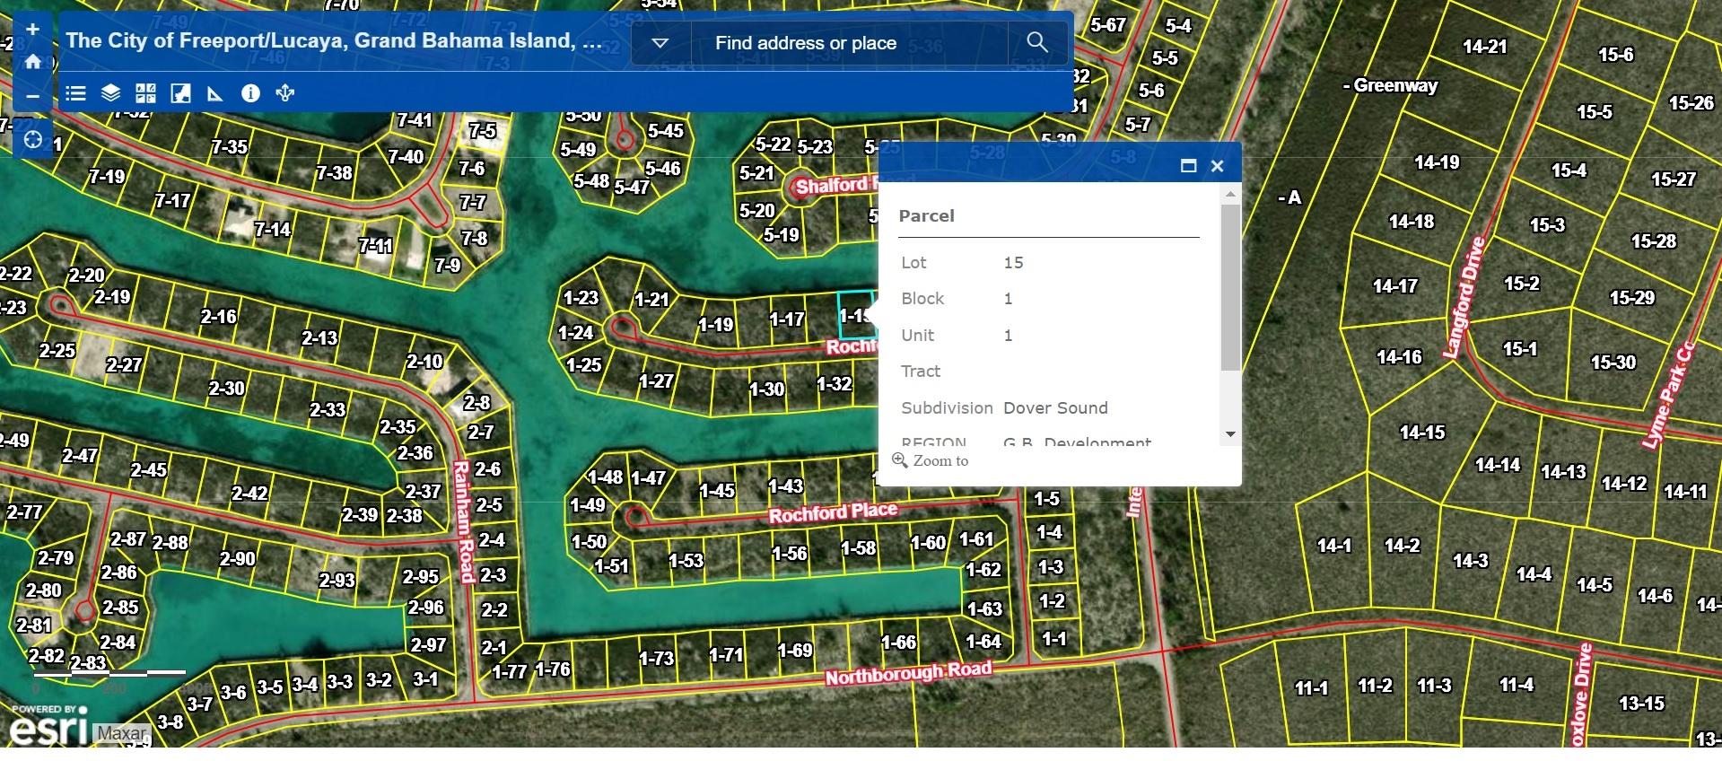Select the Measure tool
Screen dimensions: 1722x761
[215, 93]
